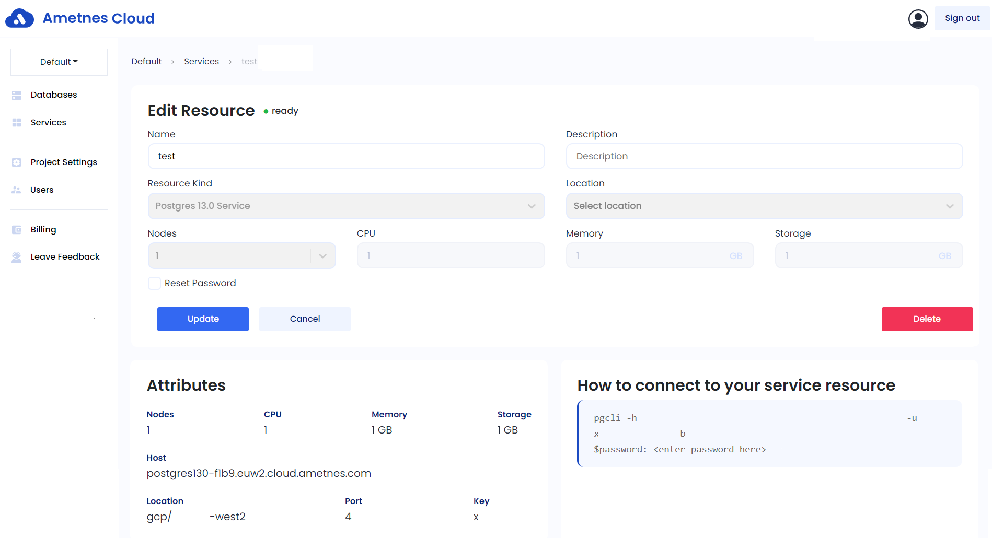Enable the Reset Password checkbox
The height and width of the screenshot is (538, 992).
(154, 283)
